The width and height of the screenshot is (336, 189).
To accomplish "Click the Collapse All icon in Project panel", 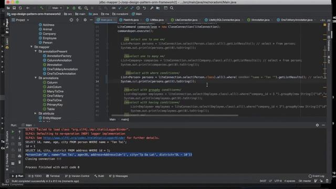I will 78,20.
